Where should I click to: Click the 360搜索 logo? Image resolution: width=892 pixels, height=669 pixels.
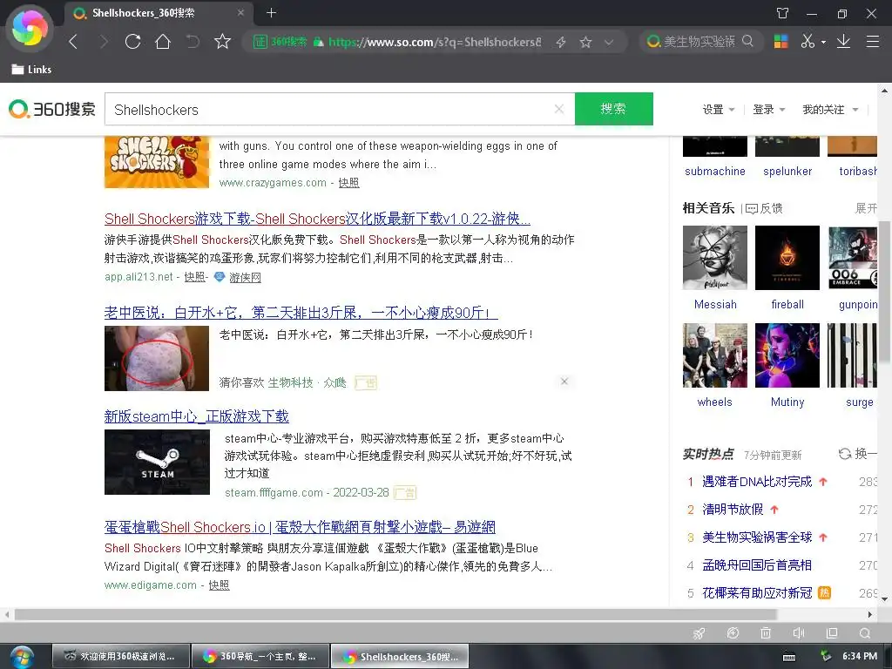point(51,109)
